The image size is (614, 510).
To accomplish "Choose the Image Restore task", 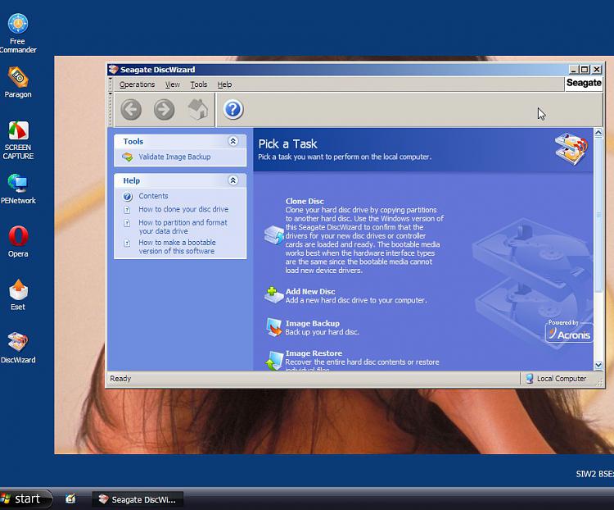I will tap(314, 353).
